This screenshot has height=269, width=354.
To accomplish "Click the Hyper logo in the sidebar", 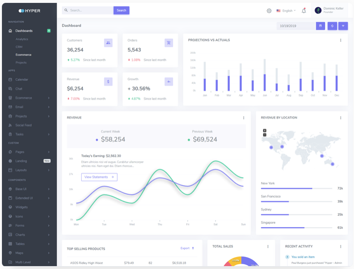I will (29, 11).
